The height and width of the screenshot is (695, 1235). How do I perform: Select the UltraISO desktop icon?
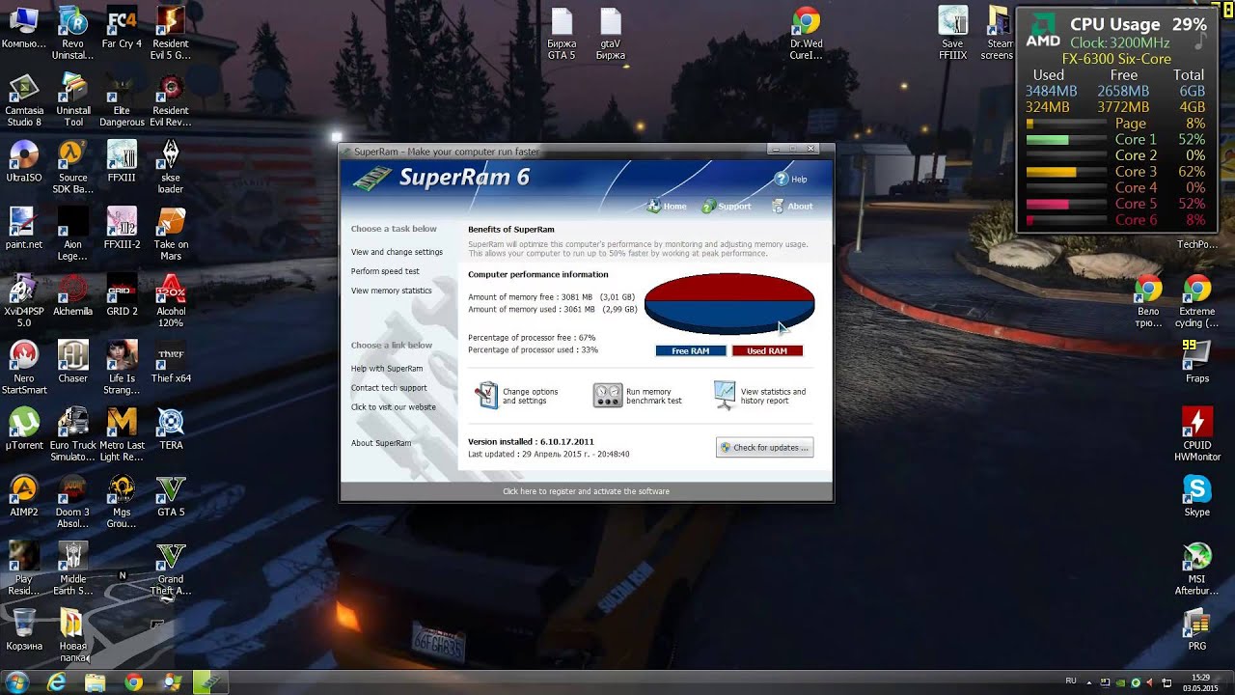tap(24, 161)
